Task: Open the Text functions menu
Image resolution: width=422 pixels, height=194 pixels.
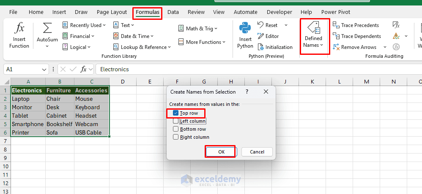Action: [123, 25]
